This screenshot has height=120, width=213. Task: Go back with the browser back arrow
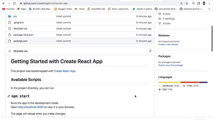coord(4,3)
